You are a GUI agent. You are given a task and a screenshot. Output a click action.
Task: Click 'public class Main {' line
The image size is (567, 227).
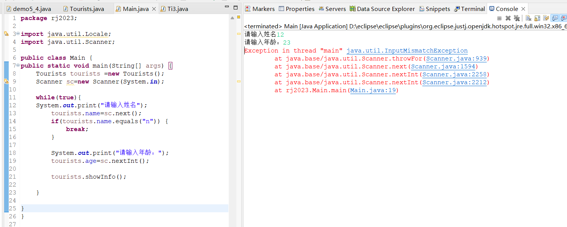(56, 58)
